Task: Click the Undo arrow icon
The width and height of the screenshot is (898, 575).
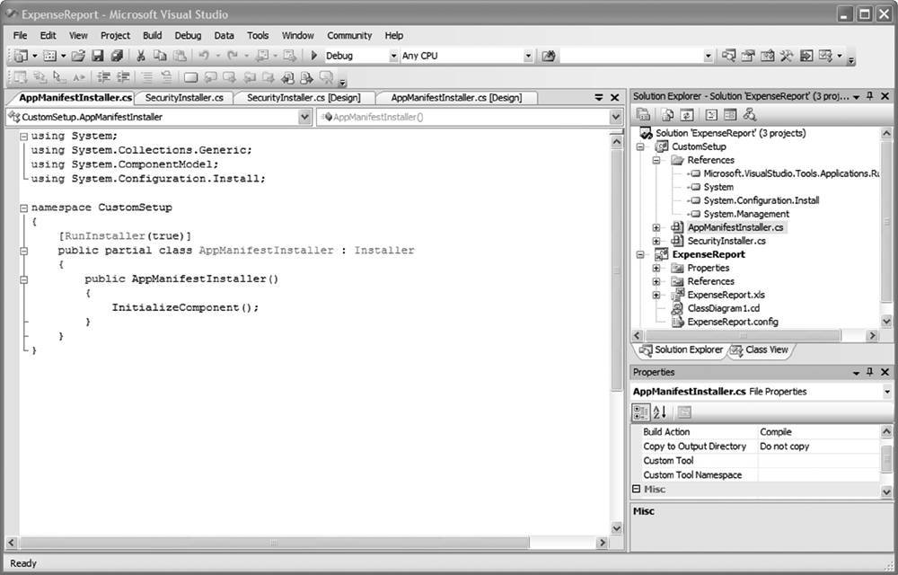Action: click(203, 56)
